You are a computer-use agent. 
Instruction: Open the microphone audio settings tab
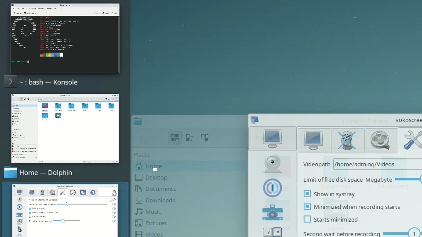click(348, 140)
